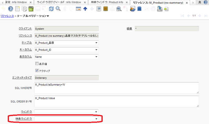Go to the next record navigation arrow
209x124 pixels.
(200, 16)
